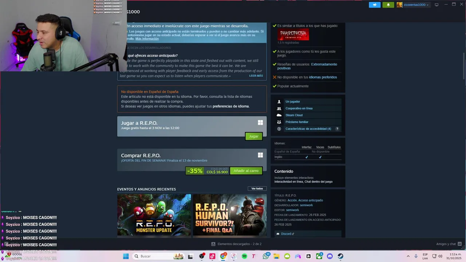466x262 pixels.
Task: Switch to Google Chrome in taskbar
Action: point(223,256)
